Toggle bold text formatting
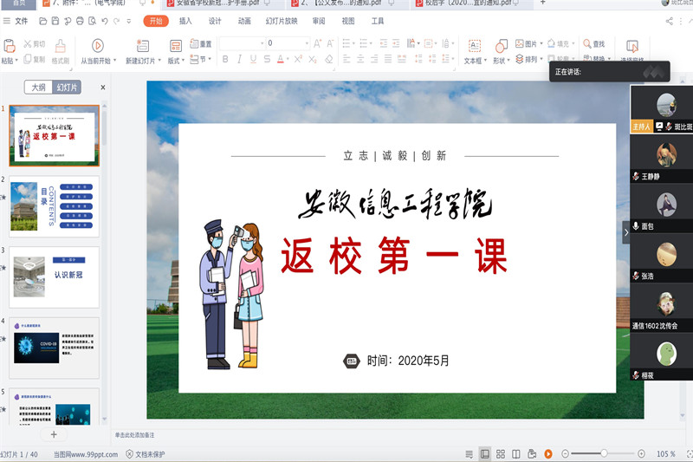 [x=225, y=60]
